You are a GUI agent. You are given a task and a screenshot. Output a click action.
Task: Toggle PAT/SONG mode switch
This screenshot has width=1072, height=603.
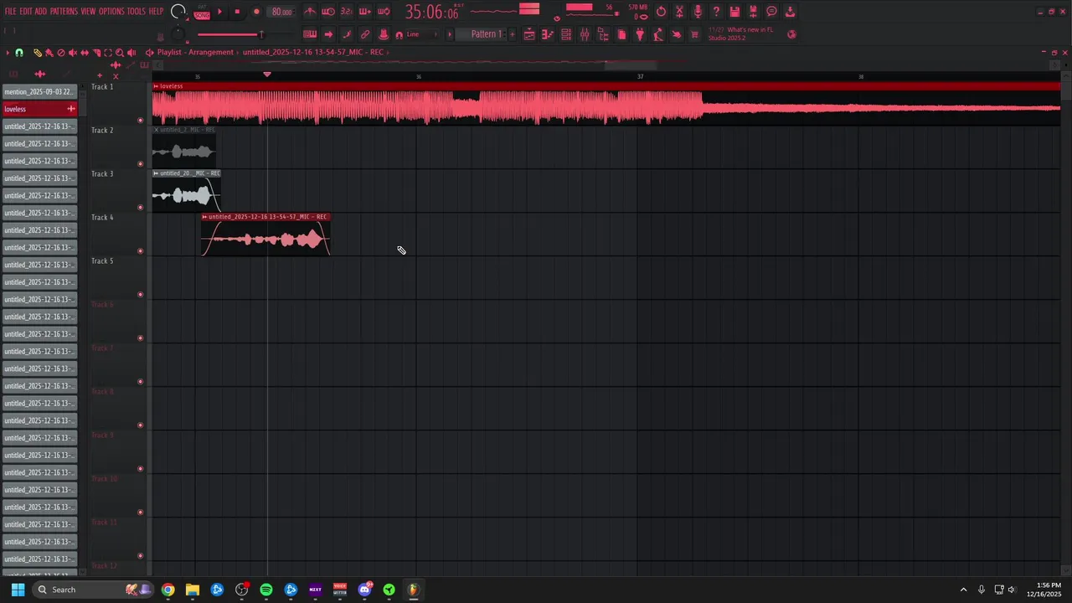[202, 13]
